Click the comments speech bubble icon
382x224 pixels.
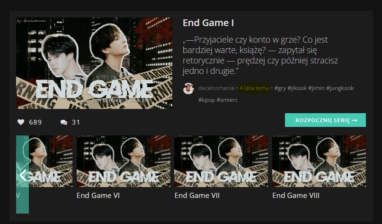[64, 122]
